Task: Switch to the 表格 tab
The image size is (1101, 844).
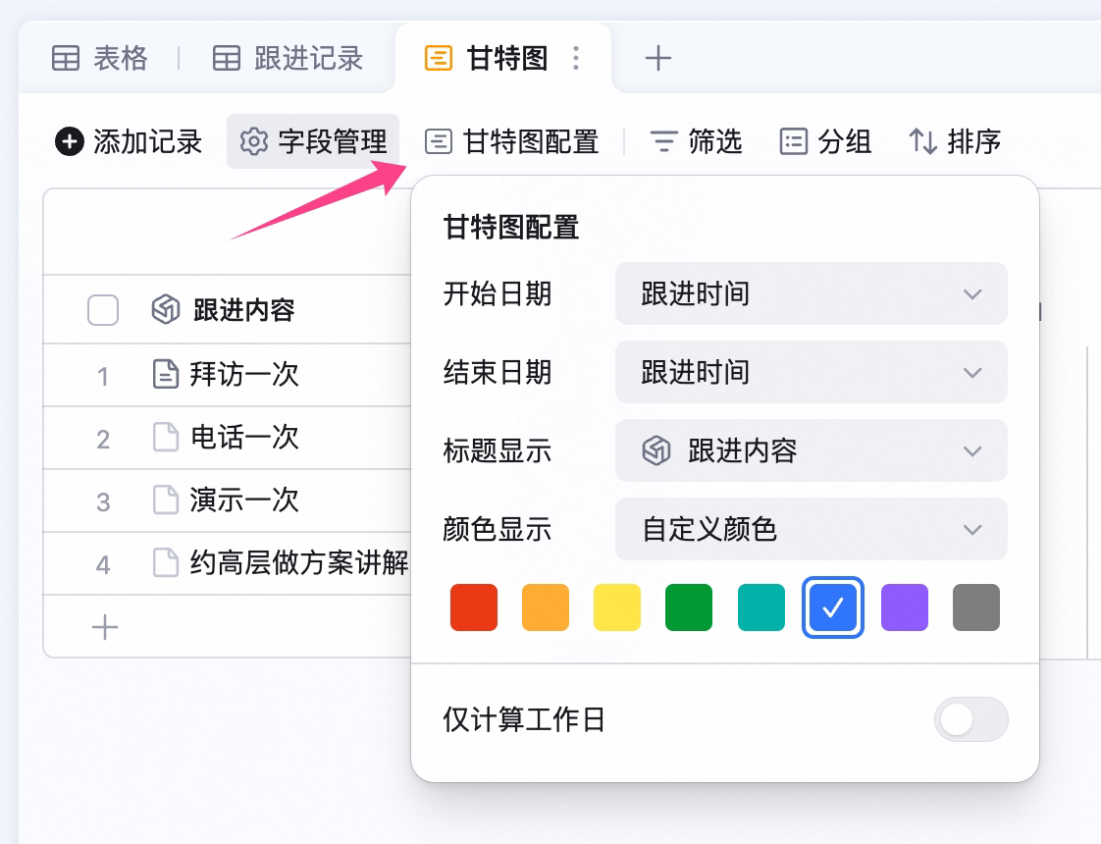Action: pyautogui.click(x=100, y=58)
